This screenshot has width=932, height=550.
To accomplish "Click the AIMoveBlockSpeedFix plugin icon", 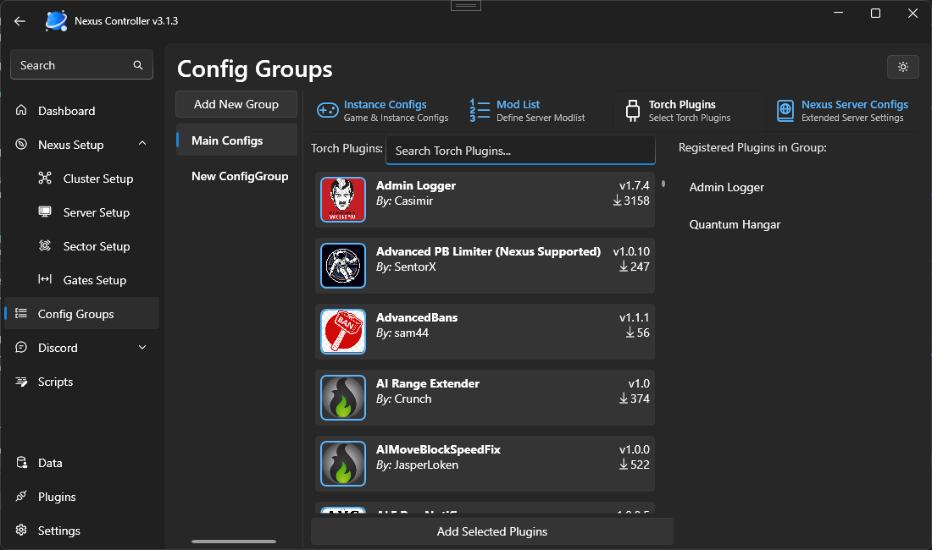I will [x=343, y=464].
